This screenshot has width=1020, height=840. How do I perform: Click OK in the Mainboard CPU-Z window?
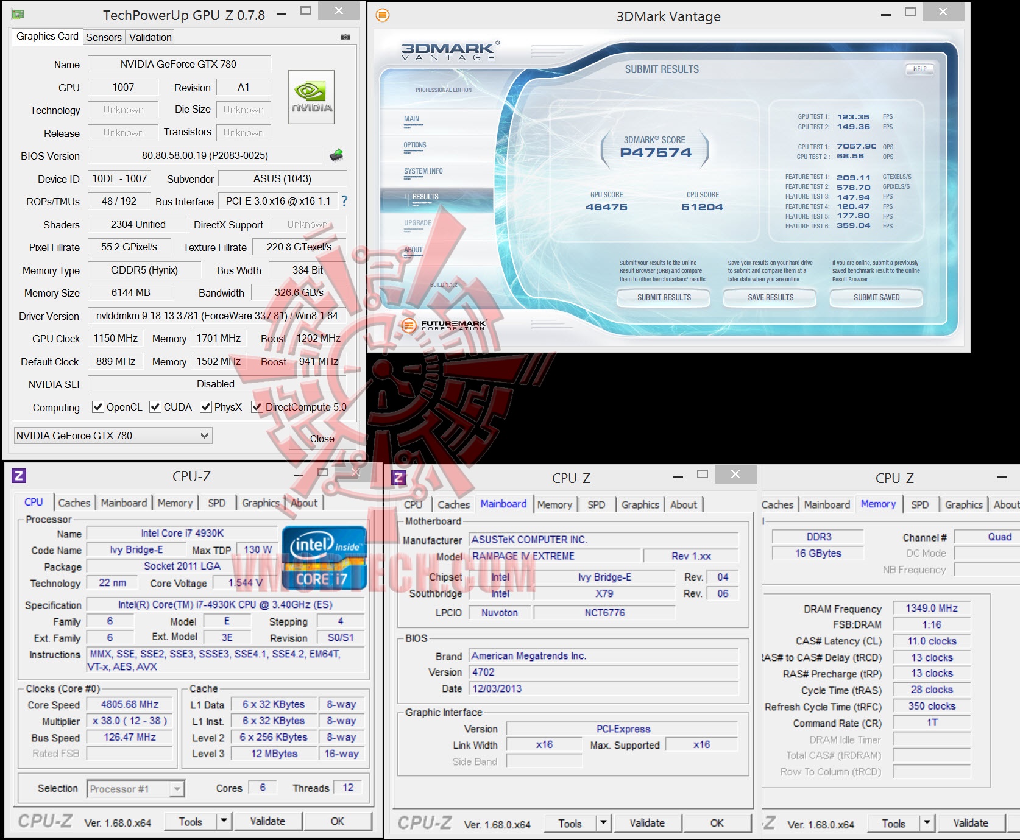point(717,823)
